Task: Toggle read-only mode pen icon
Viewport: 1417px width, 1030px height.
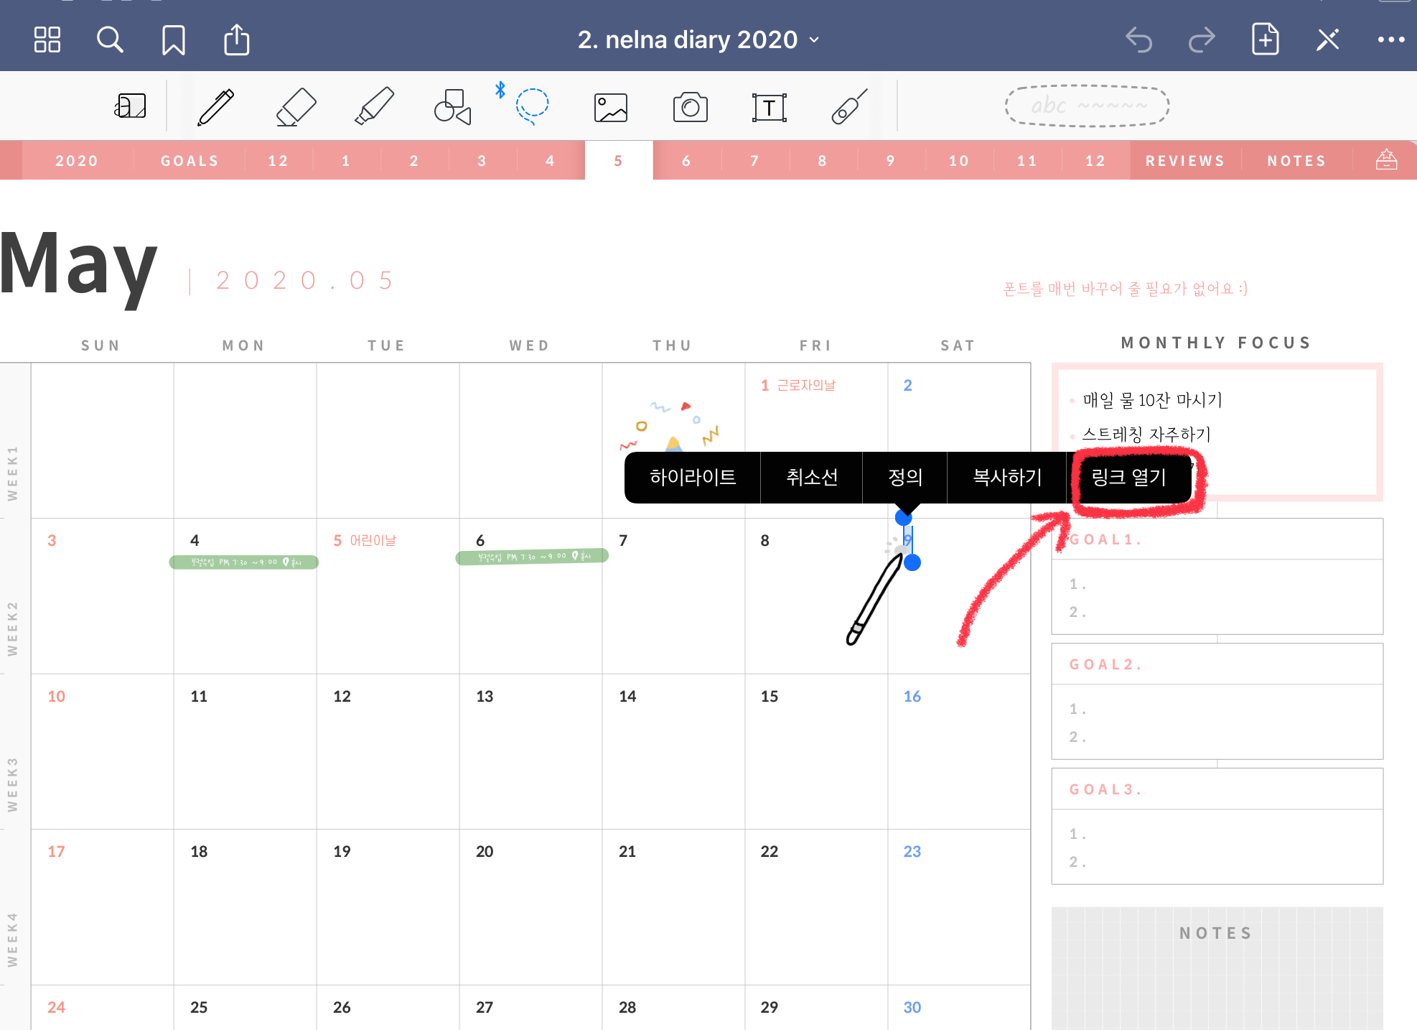Action: pyautogui.click(x=1327, y=40)
